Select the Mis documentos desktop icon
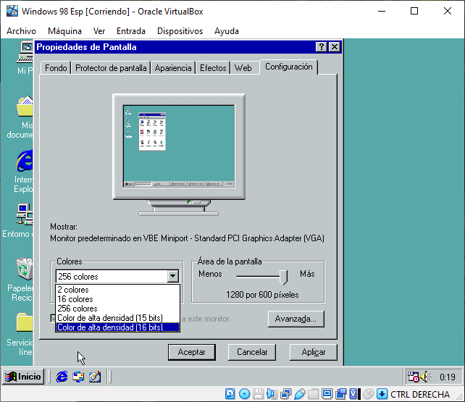Viewport: 465px width, 402px height. pos(20,117)
